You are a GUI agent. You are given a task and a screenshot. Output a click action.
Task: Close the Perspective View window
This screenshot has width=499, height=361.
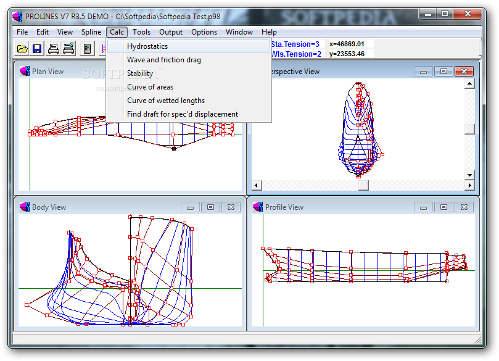click(464, 72)
